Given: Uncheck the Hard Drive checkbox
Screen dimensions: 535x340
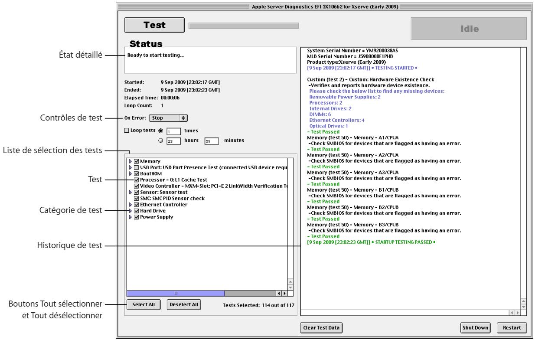Looking at the screenshot, I should click(137, 211).
